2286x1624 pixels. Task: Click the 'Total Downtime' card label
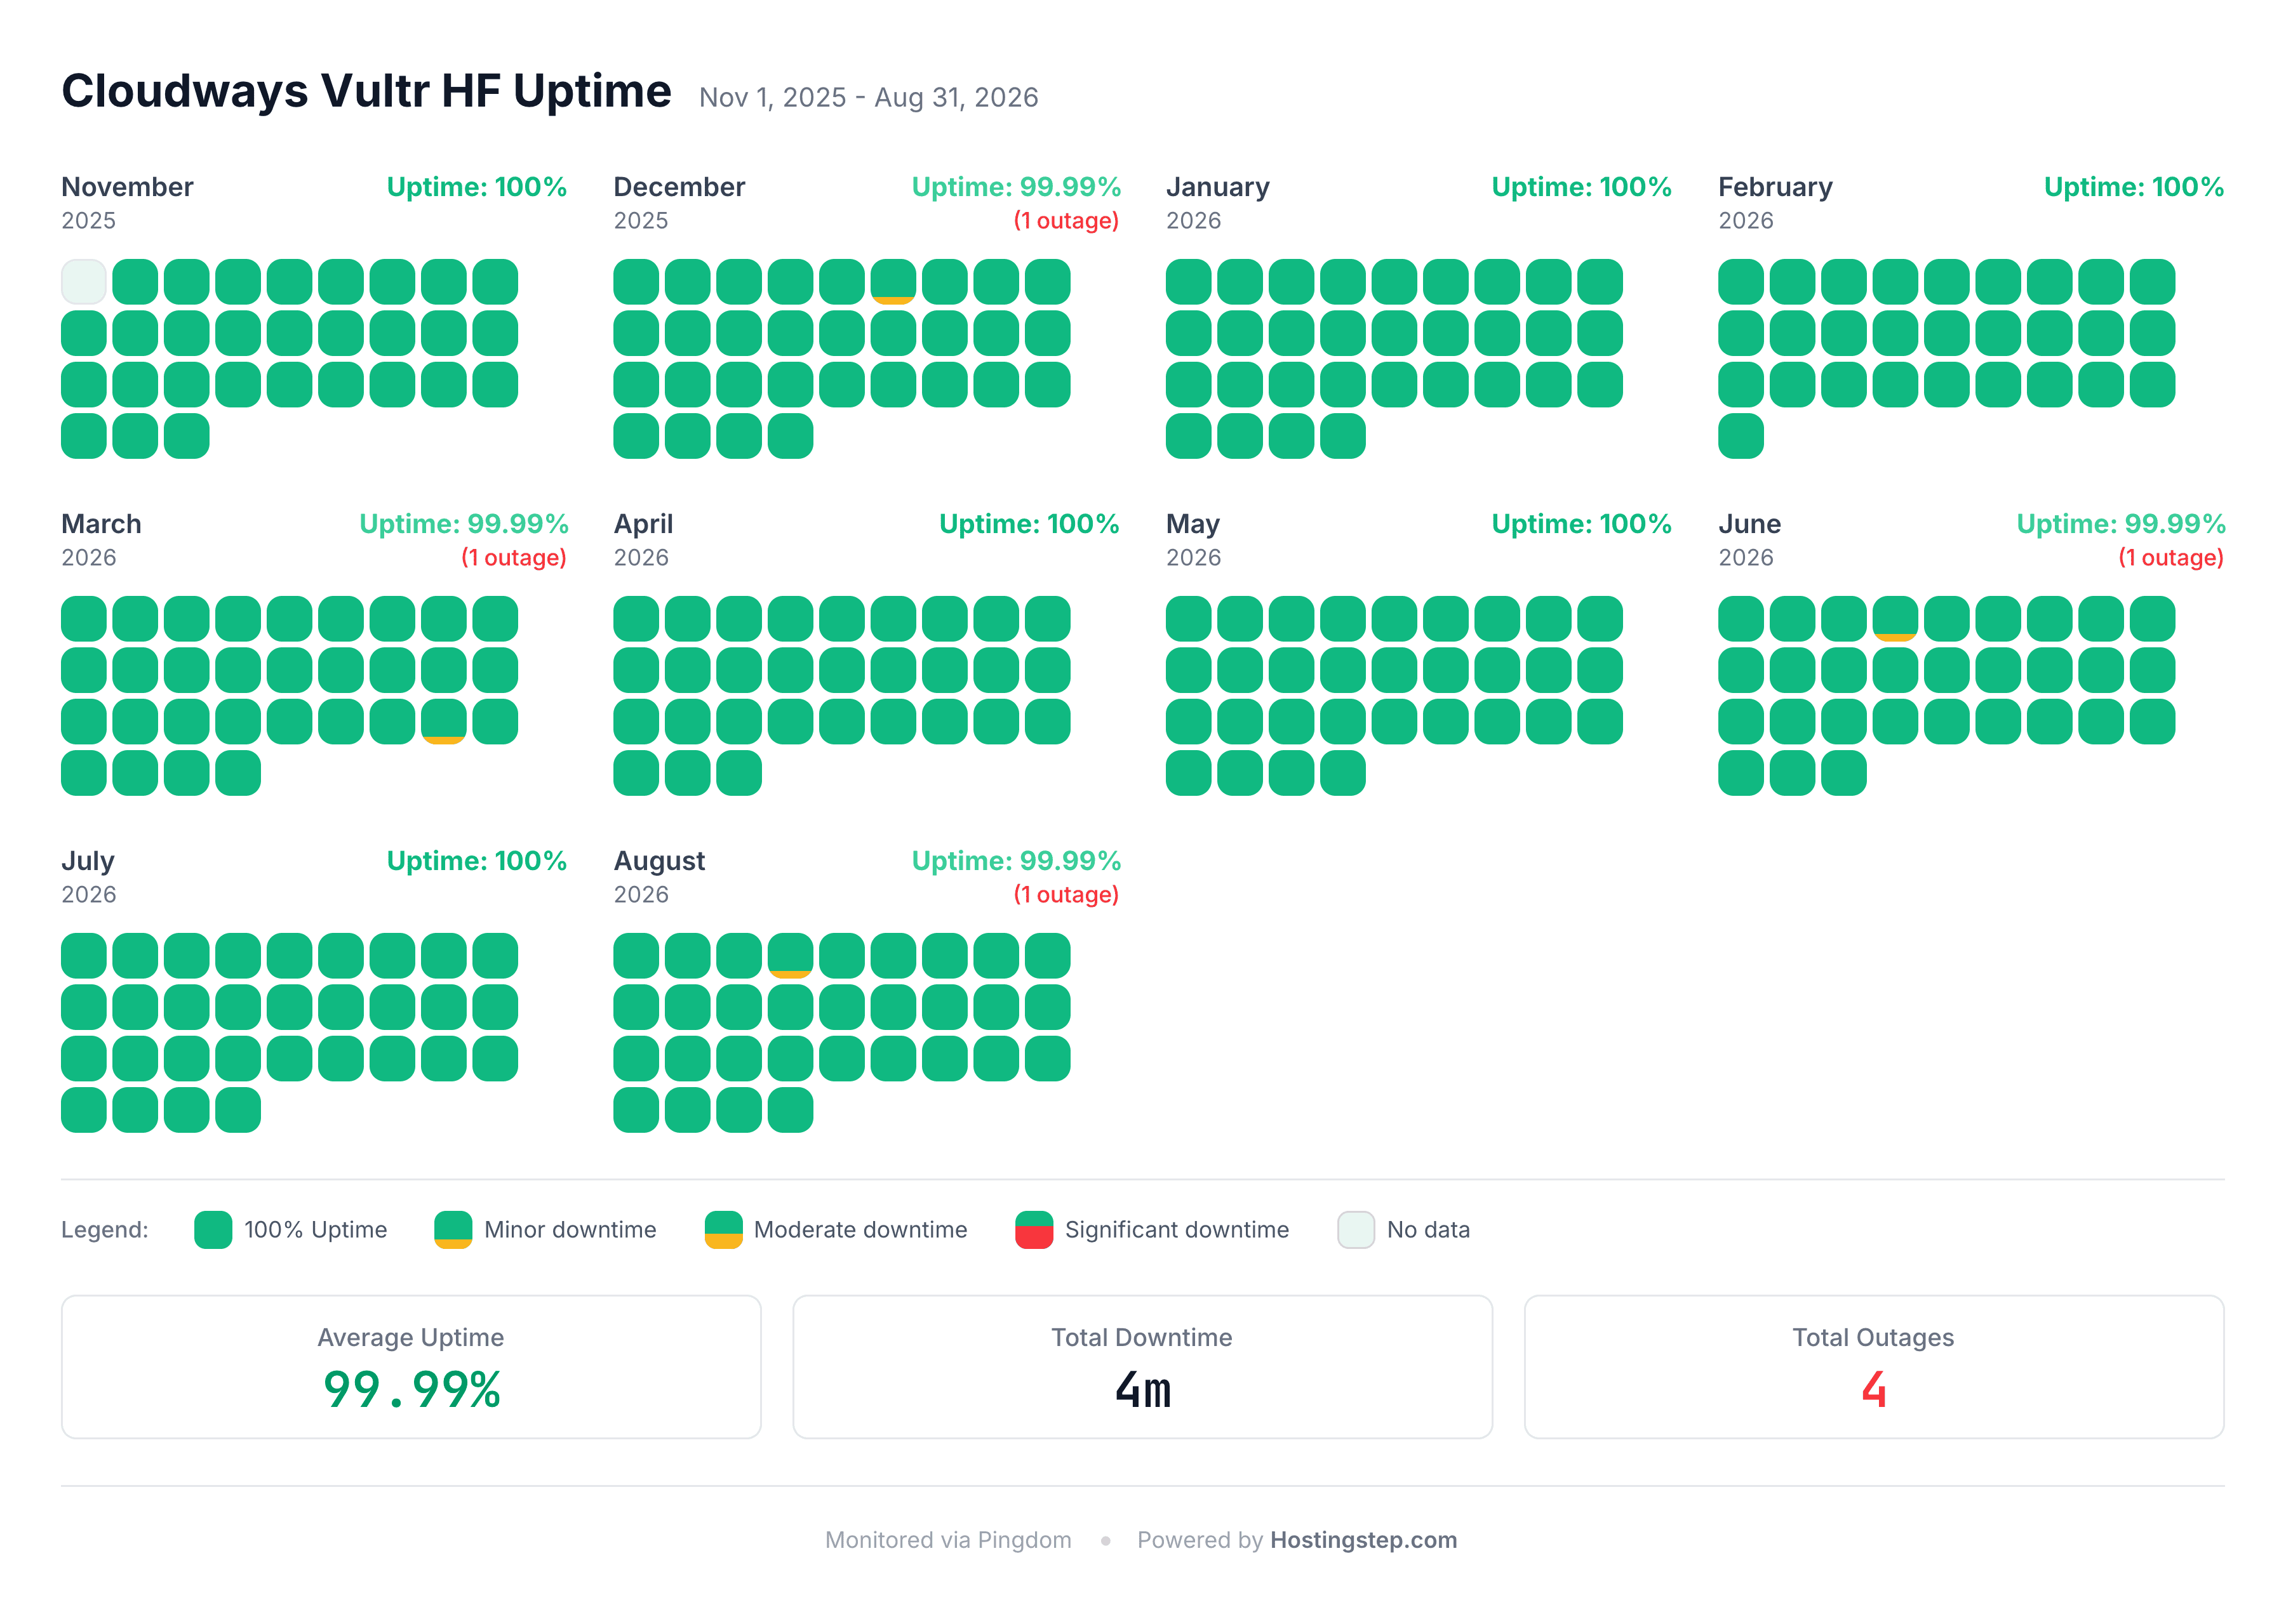[1142, 1338]
